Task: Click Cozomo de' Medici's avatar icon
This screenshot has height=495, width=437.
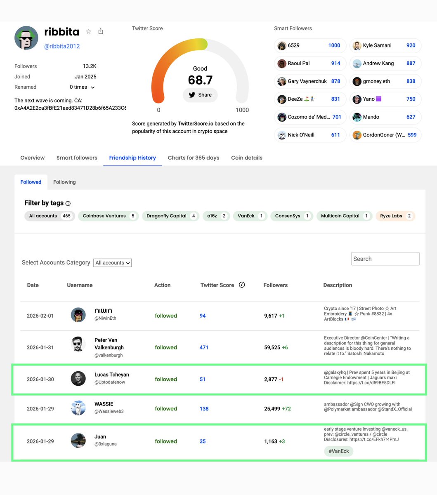Action: click(x=282, y=117)
